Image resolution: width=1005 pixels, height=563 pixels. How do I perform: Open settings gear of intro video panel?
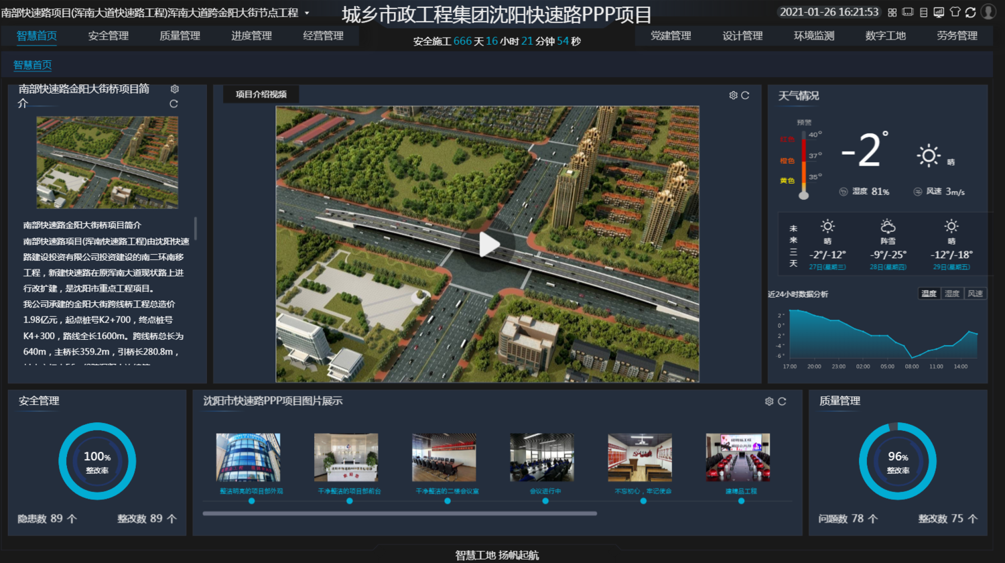coord(733,95)
